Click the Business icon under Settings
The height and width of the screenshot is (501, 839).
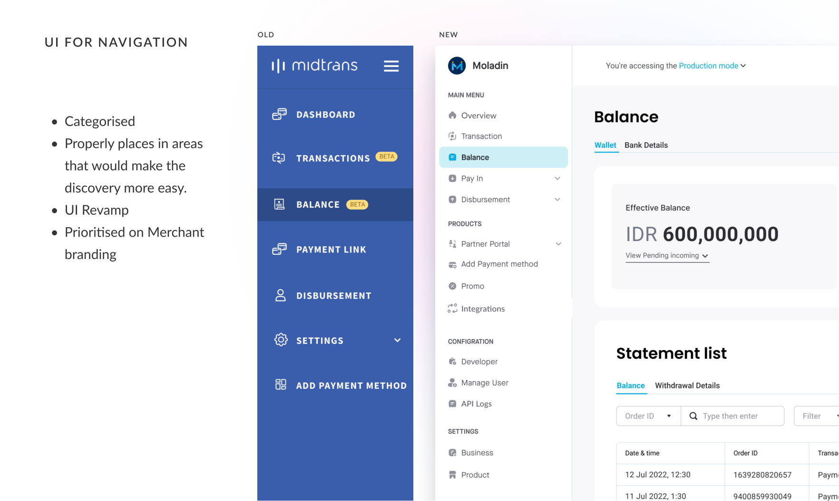pos(452,453)
